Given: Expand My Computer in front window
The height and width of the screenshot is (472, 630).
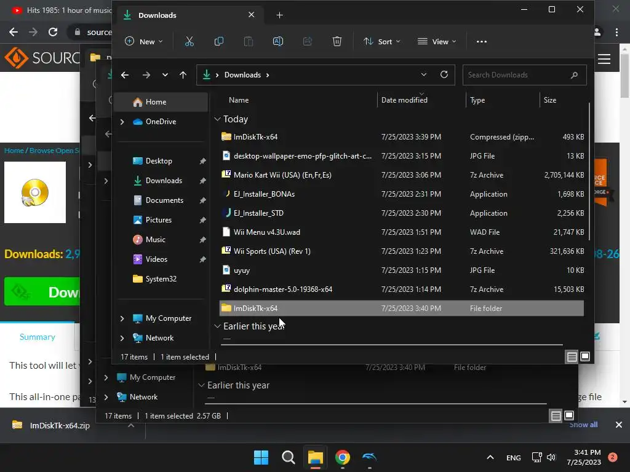Looking at the screenshot, I should pyautogui.click(x=122, y=318).
